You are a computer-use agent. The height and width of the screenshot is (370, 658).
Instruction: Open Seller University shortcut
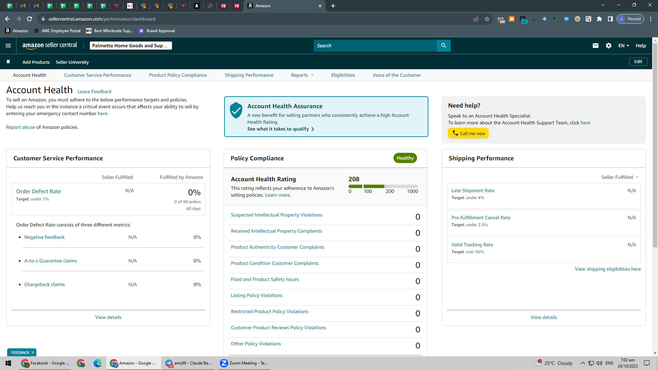72,62
